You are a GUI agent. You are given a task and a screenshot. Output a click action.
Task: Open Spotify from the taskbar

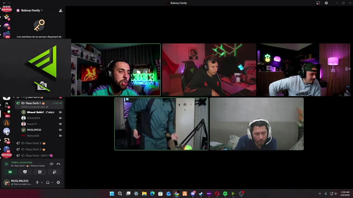click(x=225, y=194)
